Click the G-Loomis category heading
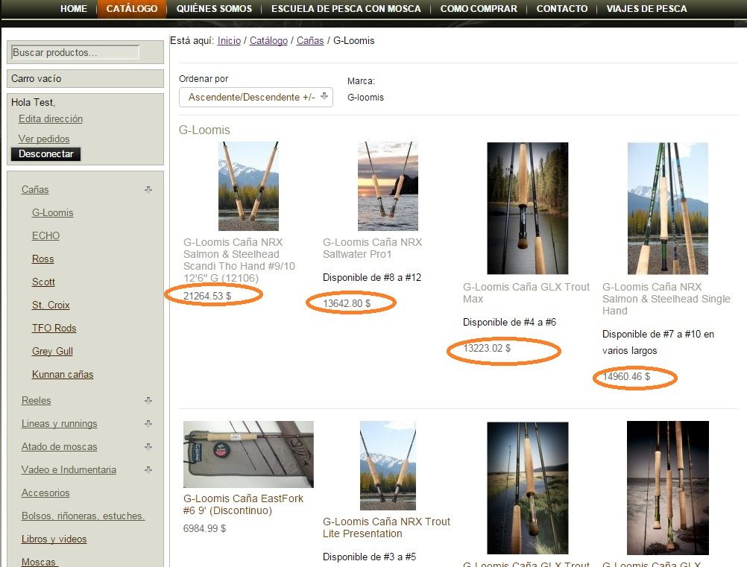 coord(204,130)
